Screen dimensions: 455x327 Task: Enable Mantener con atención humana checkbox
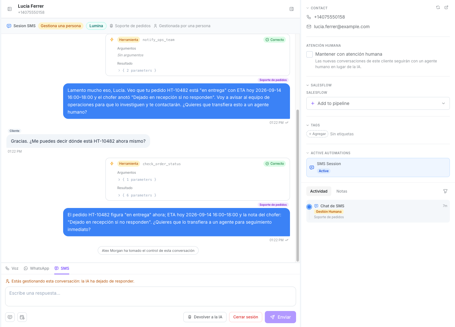pyautogui.click(x=310, y=54)
